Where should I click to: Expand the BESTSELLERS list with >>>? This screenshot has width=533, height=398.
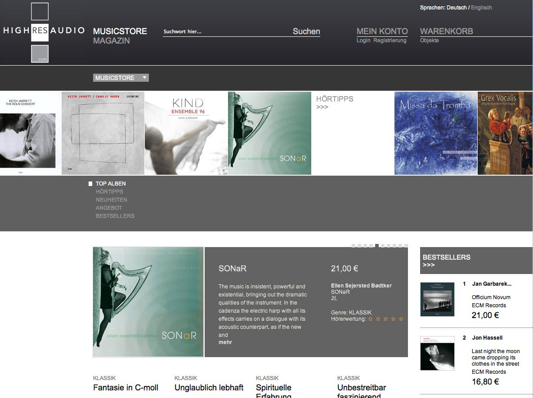(429, 265)
